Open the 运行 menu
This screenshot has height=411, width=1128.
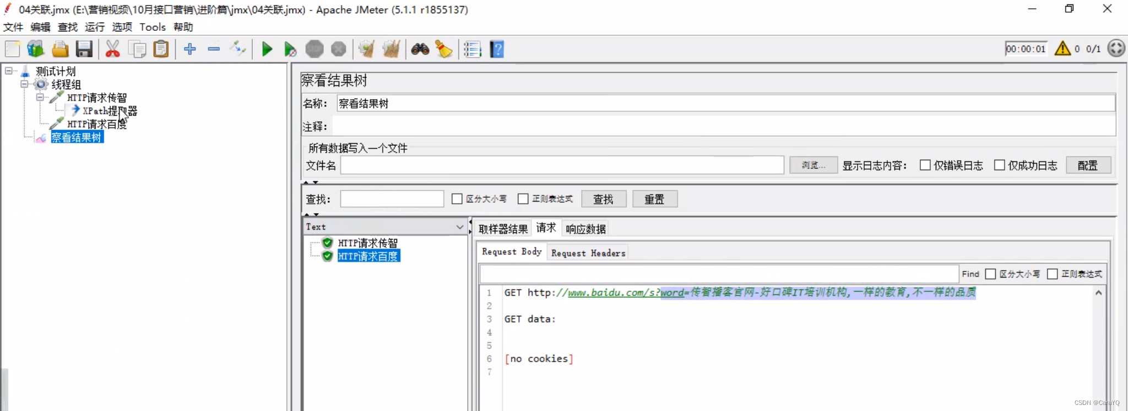click(x=95, y=27)
